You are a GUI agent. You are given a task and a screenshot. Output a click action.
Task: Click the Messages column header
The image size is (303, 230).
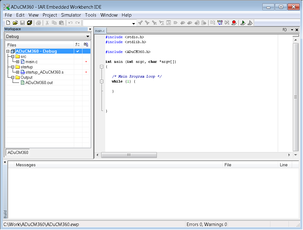pos(118,165)
